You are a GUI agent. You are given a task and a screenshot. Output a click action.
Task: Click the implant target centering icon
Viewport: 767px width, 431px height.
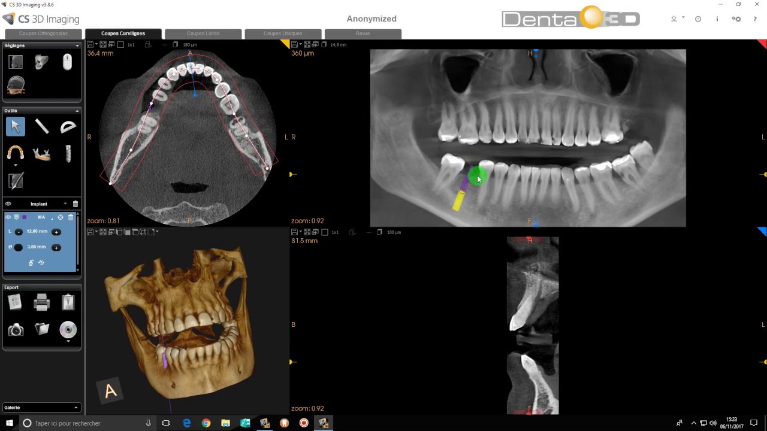pos(61,217)
